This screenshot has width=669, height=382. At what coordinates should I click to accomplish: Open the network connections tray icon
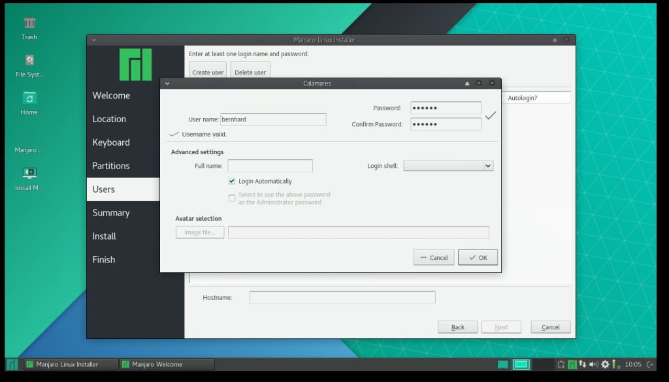tap(582, 364)
